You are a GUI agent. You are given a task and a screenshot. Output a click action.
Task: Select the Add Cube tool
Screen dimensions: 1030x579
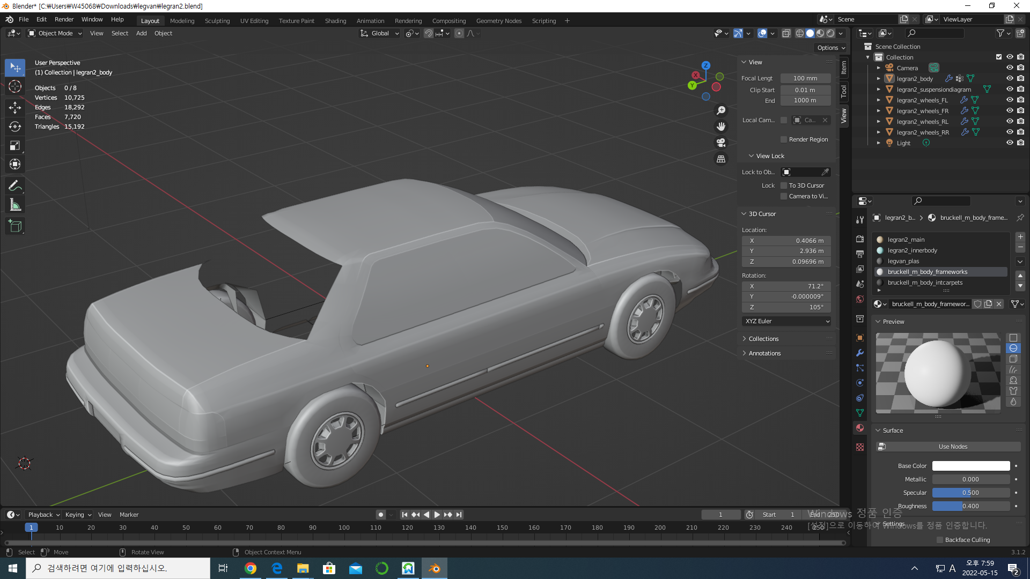point(15,226)
